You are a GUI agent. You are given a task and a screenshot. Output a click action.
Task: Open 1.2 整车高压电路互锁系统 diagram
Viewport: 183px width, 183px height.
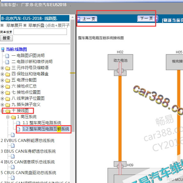[46, 129]
